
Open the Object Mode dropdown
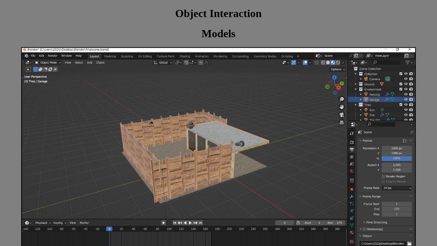pyautogui.click(x=48, y=63)
